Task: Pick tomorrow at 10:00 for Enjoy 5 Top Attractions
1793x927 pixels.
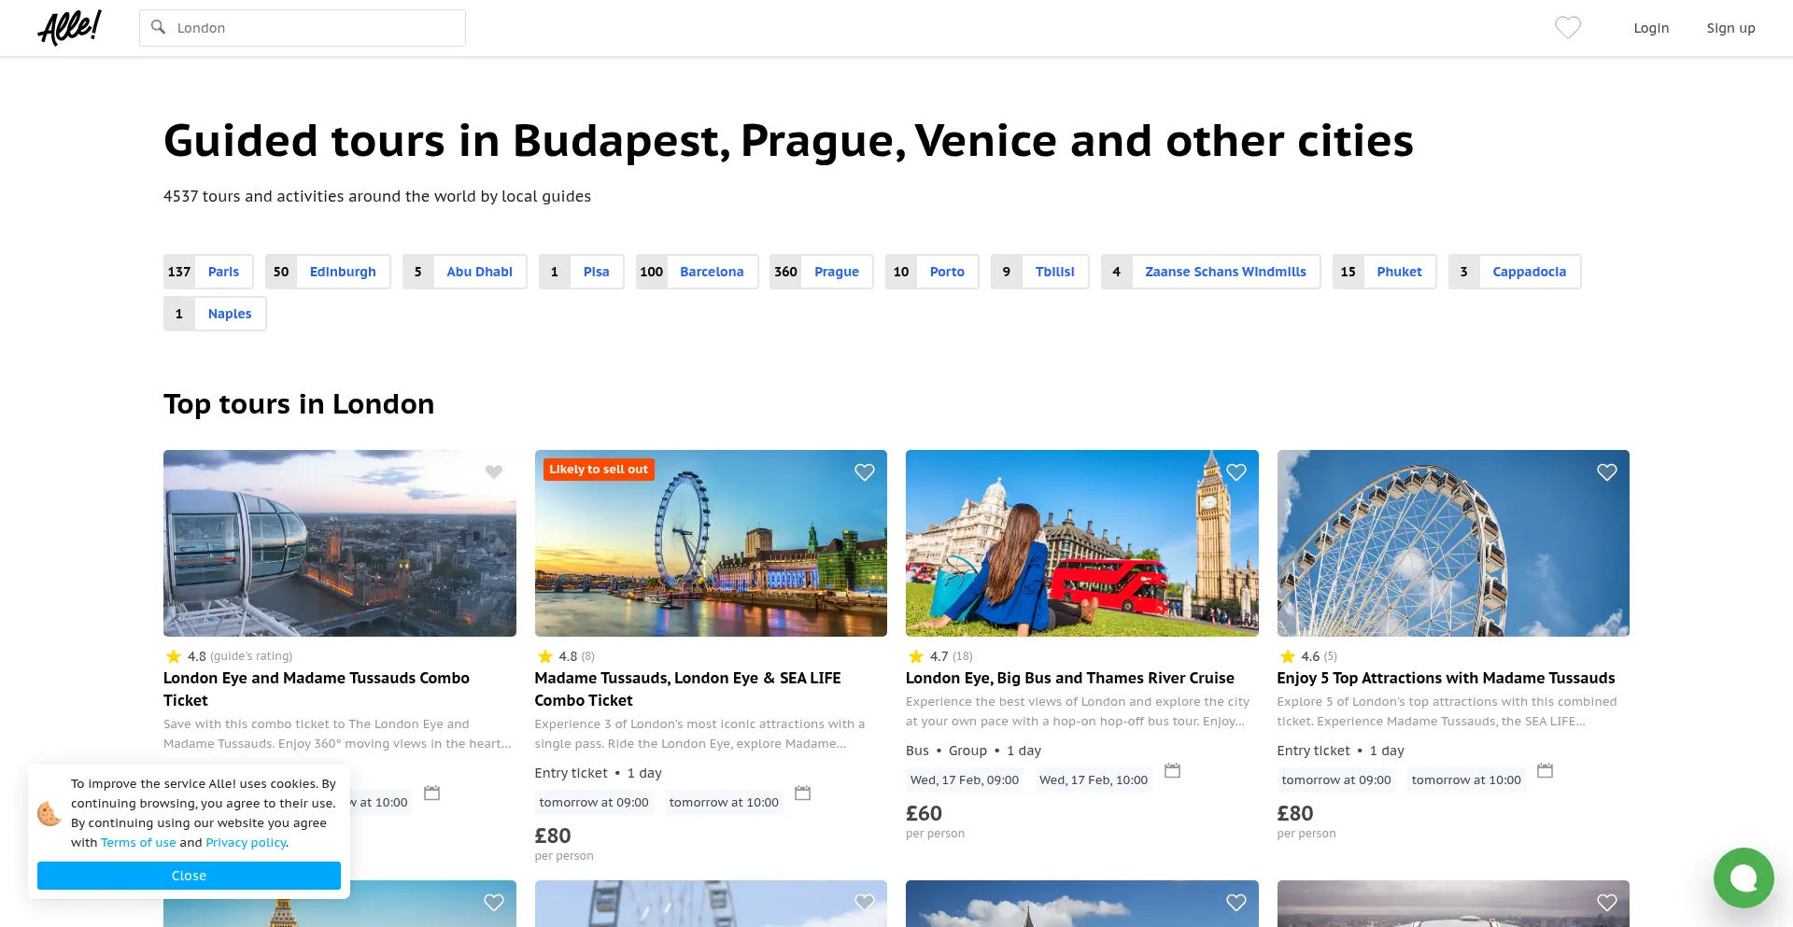Action: point(1466,780)
